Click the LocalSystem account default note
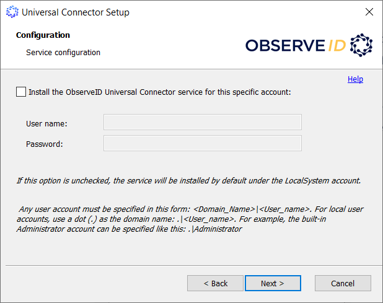This screenshot has height=303, width=383. [188, 181]
